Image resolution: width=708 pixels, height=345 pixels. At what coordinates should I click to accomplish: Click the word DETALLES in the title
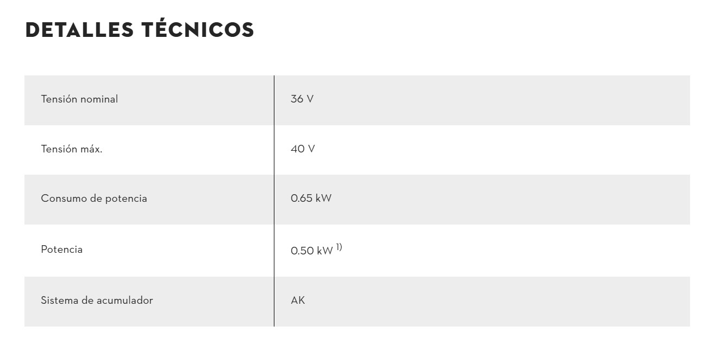79,30
